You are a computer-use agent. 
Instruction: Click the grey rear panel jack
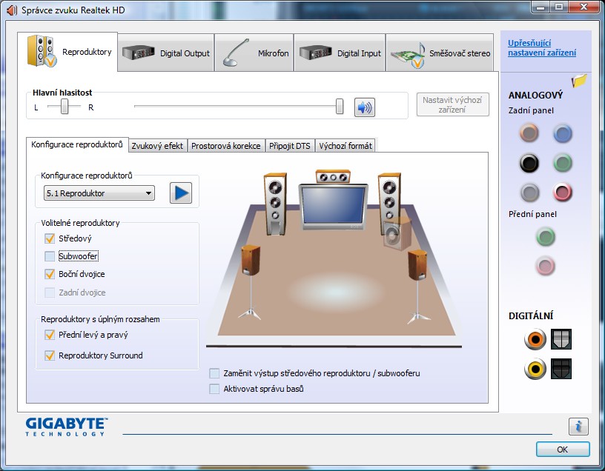(x=529, y=193)
